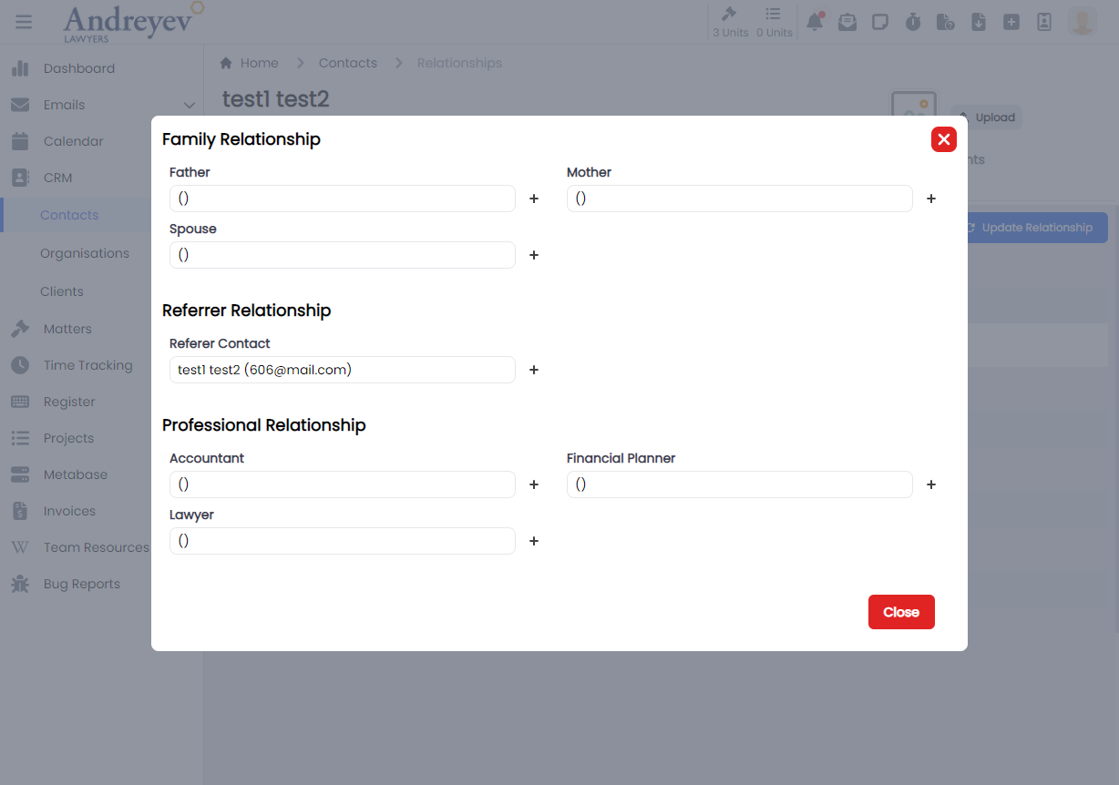Expand the Emails sidebar section

[x=190, y=106]
